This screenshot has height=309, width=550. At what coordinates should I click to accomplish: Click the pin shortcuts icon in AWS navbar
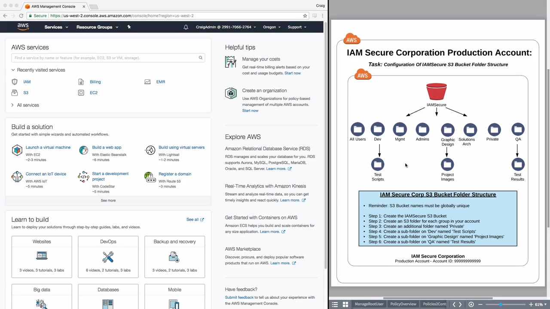click(x=129, y=27)
